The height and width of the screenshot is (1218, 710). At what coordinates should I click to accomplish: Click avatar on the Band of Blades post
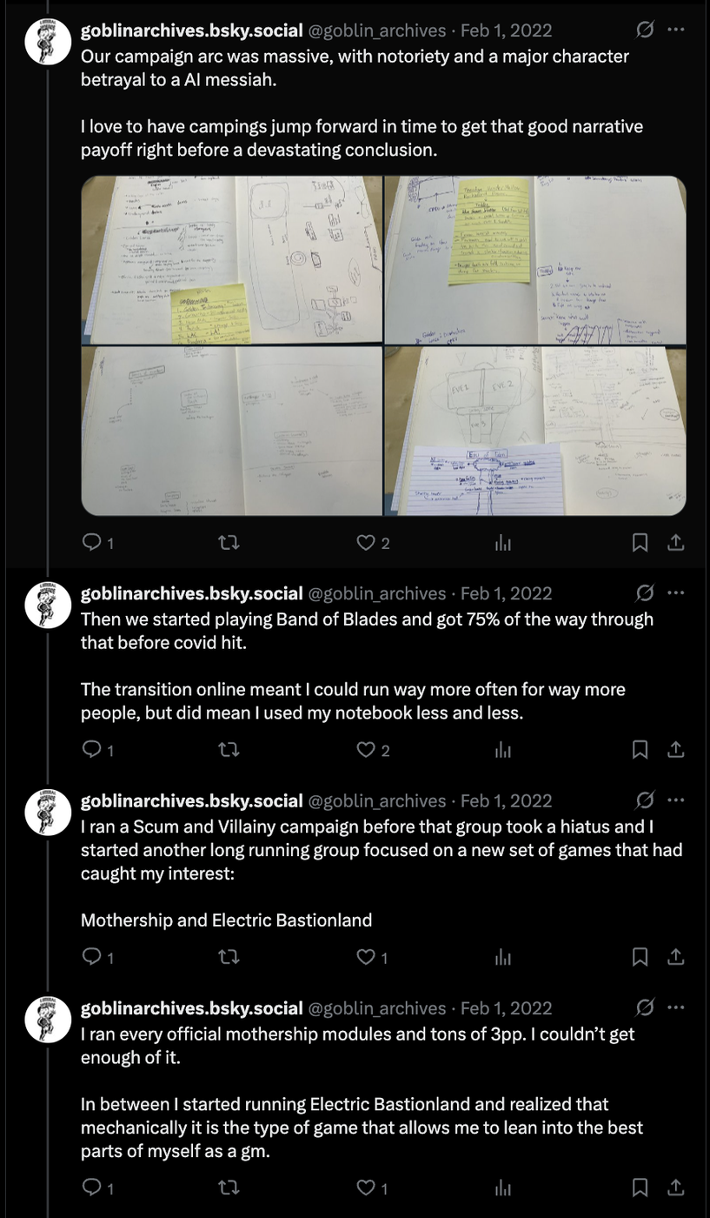[48, 606]
